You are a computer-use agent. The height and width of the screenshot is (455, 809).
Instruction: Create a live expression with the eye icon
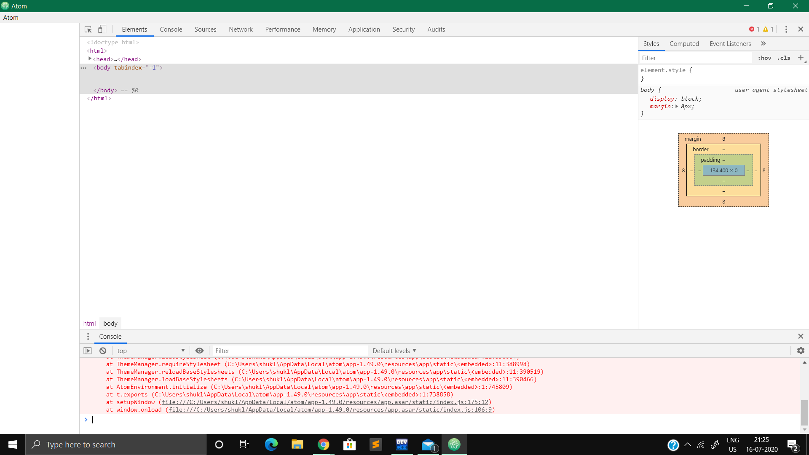point(199,351)
